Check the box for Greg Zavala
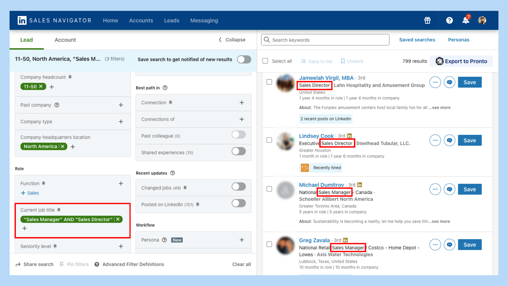 tap(269, 244)
